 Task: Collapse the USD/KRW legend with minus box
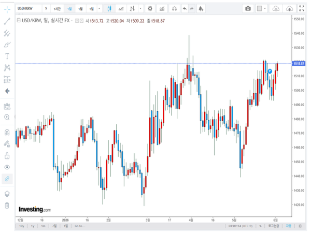coord(19,20)
